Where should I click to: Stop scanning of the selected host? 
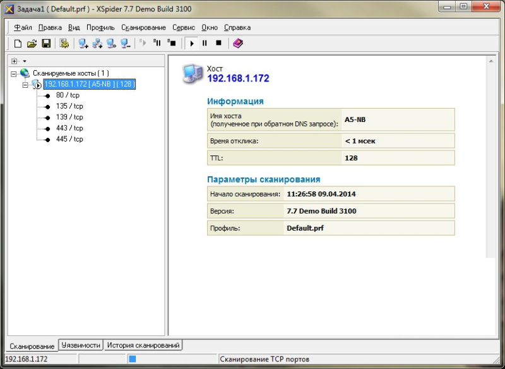coord(218,43)
